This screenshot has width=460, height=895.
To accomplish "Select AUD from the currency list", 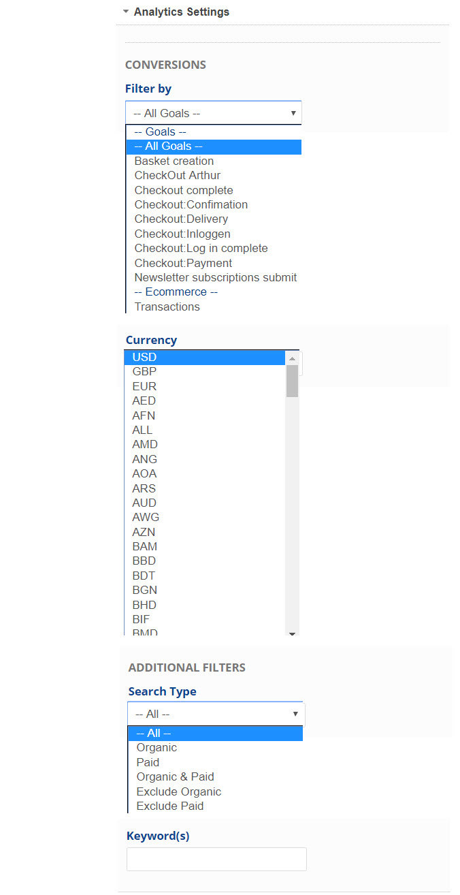I will (x=144, y=503).
